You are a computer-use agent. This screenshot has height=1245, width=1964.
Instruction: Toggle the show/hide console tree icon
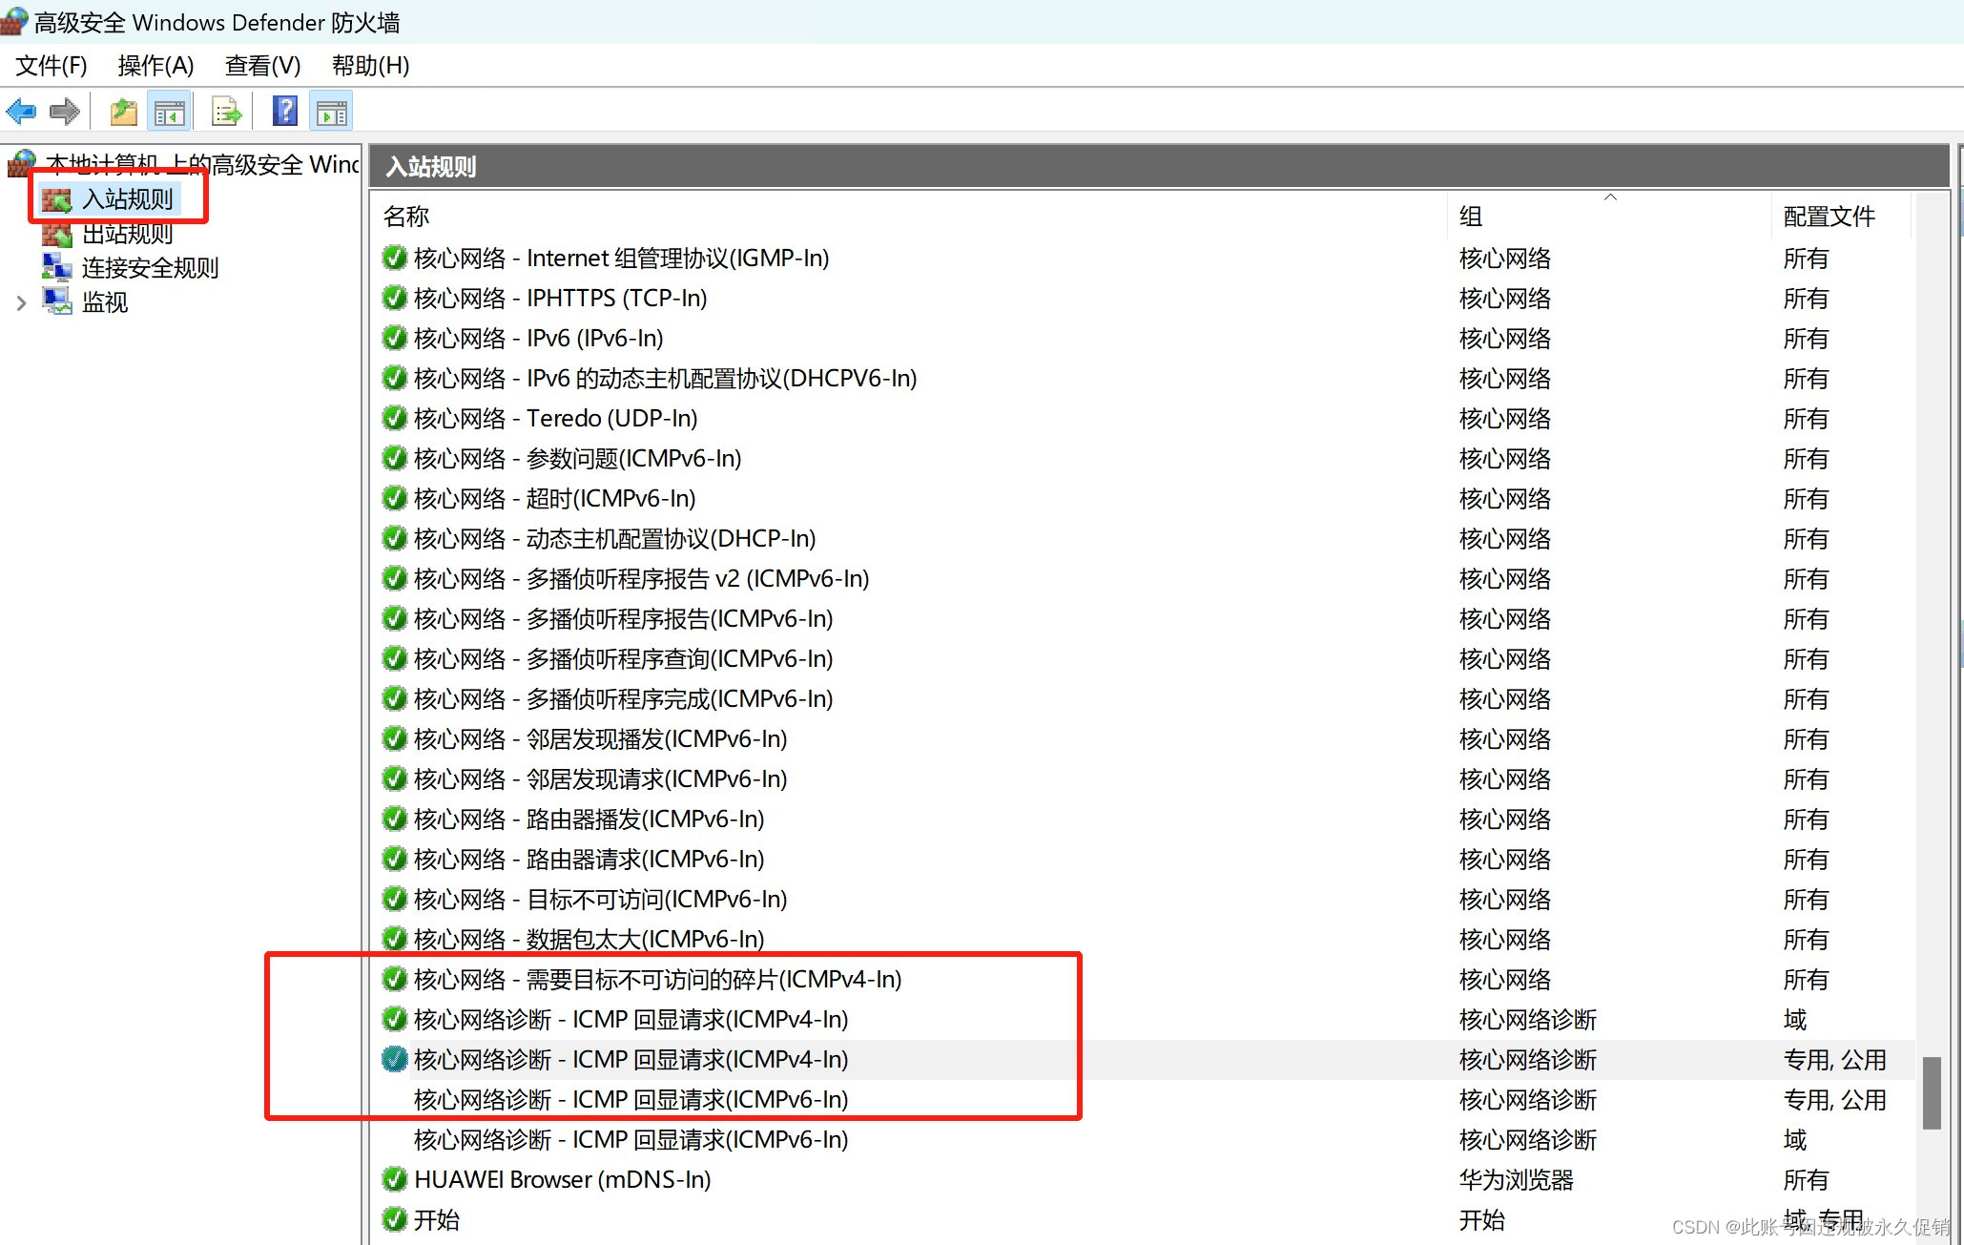pos(170,113)
